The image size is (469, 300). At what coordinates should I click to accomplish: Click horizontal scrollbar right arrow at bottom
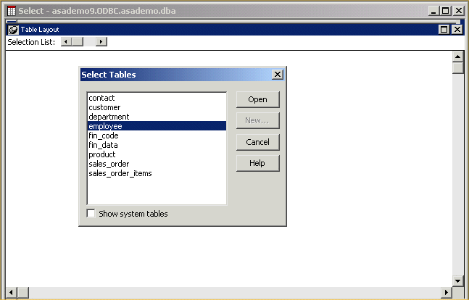pyautogui.click(x=447, y=292)
